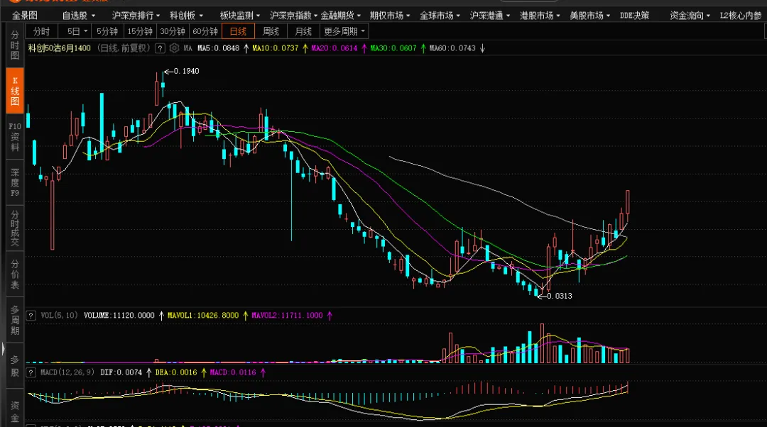Open the 资金 sidebar tab
The height and width of the screenshot is (427, 767).
pos(15,411)
